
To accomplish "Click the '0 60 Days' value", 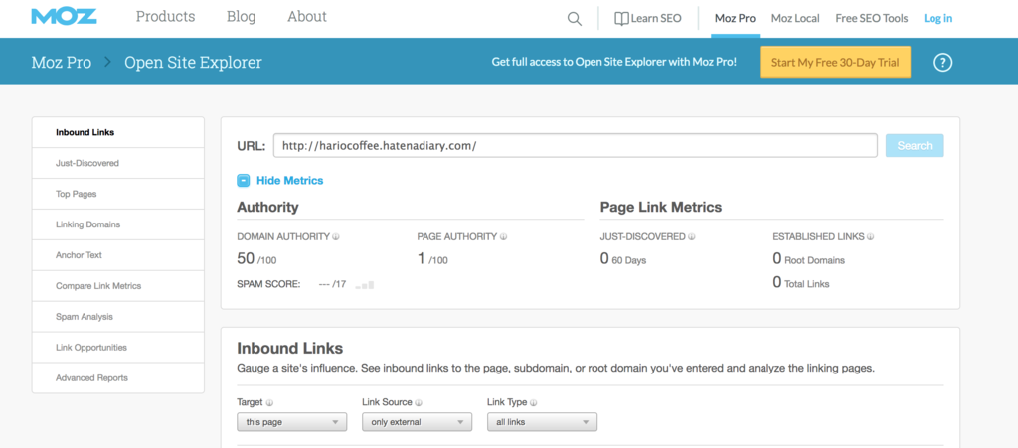I will pyautogui.click(x=623, y=259).
